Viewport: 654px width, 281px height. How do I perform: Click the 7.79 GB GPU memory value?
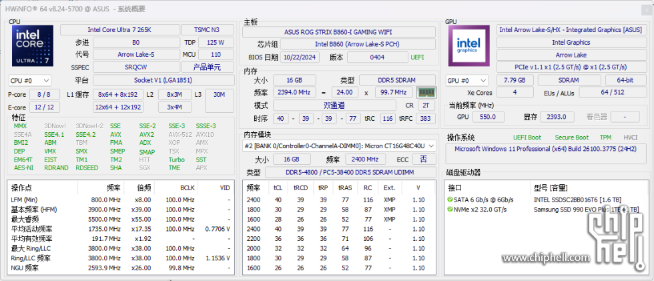coord(515,81)
